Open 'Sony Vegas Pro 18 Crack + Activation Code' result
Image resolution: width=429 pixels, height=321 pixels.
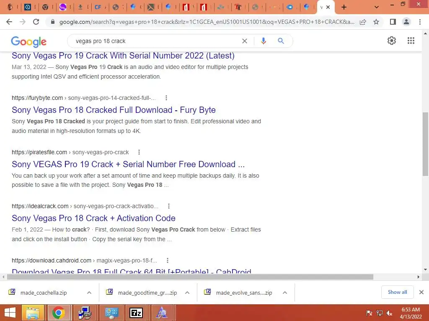93,218
